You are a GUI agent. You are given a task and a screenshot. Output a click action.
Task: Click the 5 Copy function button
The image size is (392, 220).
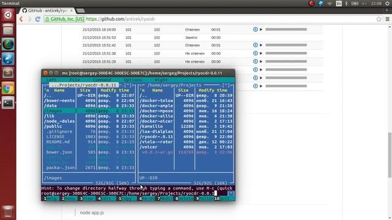[125, 199]
